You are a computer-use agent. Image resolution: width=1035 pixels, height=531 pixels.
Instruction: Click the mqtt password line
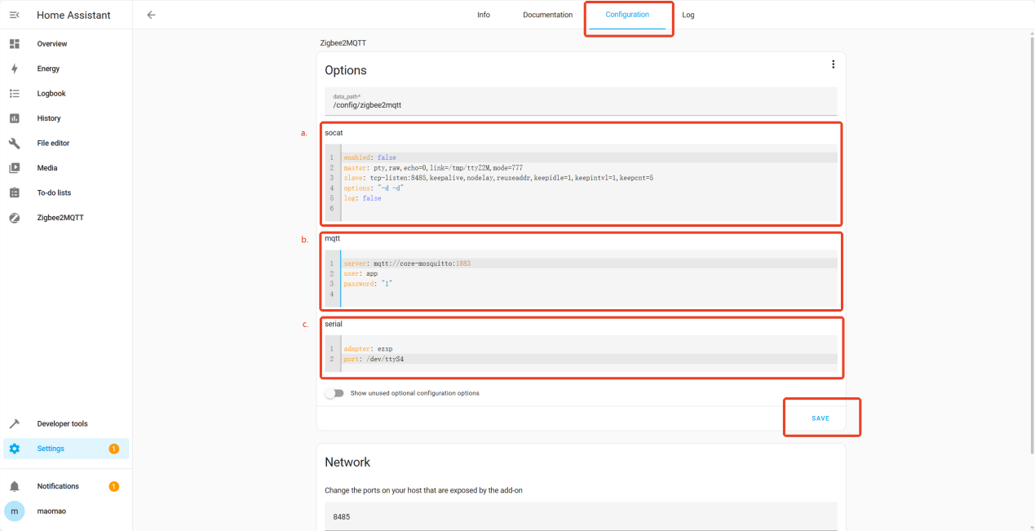(590, 284)
